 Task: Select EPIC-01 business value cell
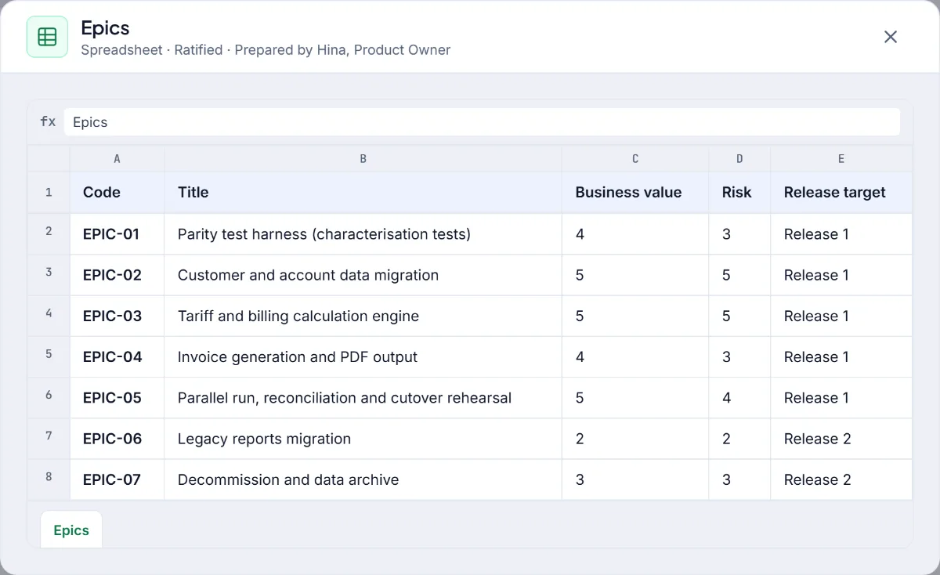click(635, 233)
